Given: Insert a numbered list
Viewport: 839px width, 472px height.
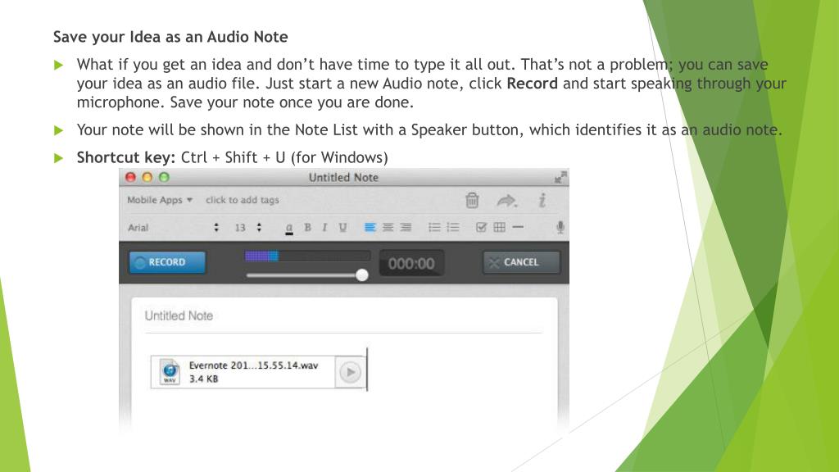Looking at the screenshot, I should tap(452, 228).
